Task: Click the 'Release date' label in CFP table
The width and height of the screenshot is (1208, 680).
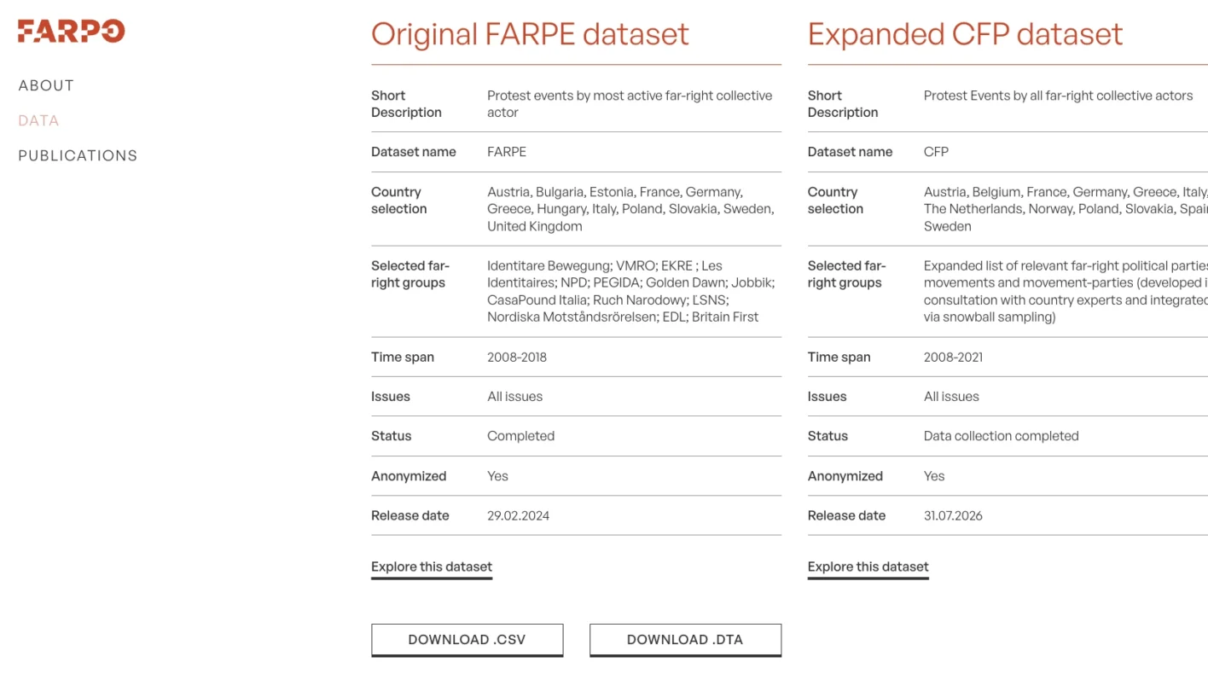Action: 846,515
